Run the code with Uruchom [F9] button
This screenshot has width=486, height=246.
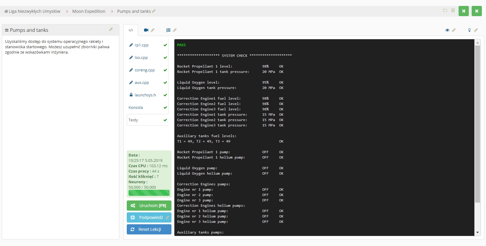tap(149, 206)
